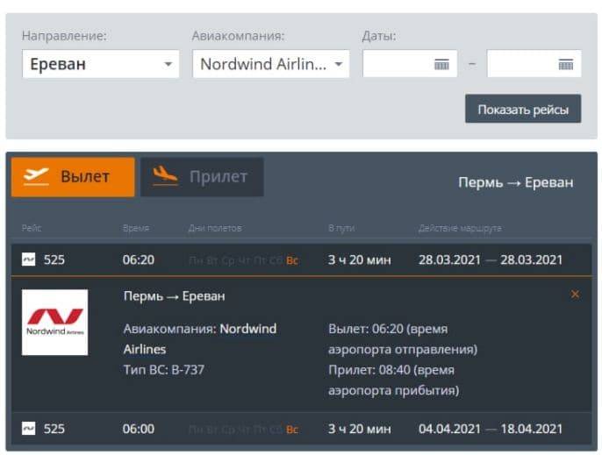Switch to the Прилет tab
The height and width of the screenshot is (455, 602).
click(x=202, y=176)
